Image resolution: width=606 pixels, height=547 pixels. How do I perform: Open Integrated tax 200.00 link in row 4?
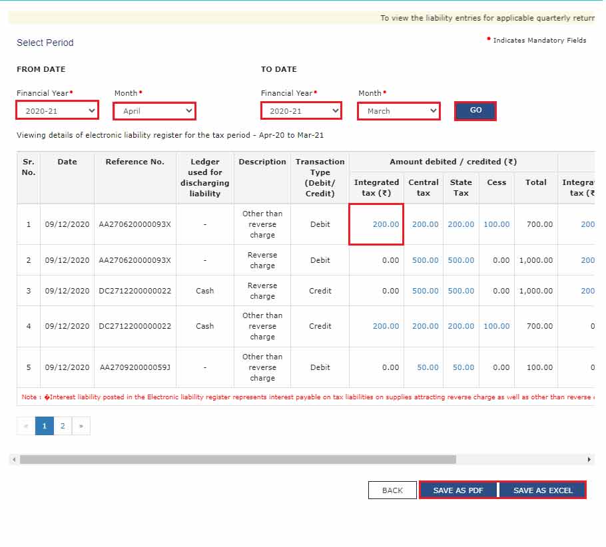pyautogui.click(x=386, y=326)
